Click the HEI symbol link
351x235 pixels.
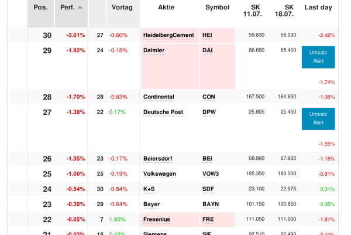point(207,35)
